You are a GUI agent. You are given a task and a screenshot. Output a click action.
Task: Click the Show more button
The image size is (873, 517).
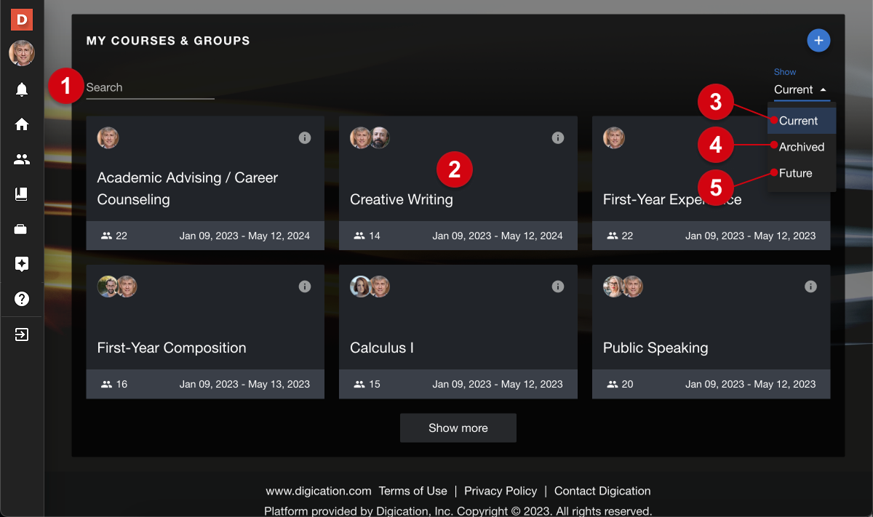tap(458, 428)
